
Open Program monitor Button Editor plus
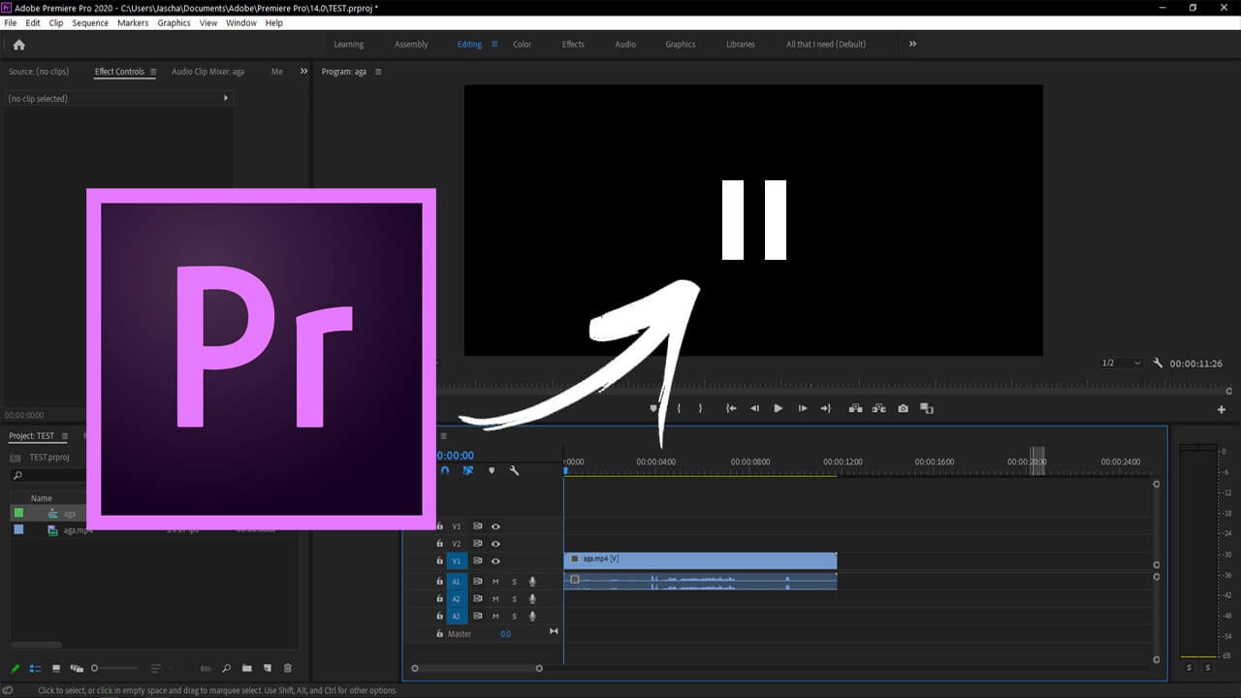pyautogui.click(x=1221, y=410)
